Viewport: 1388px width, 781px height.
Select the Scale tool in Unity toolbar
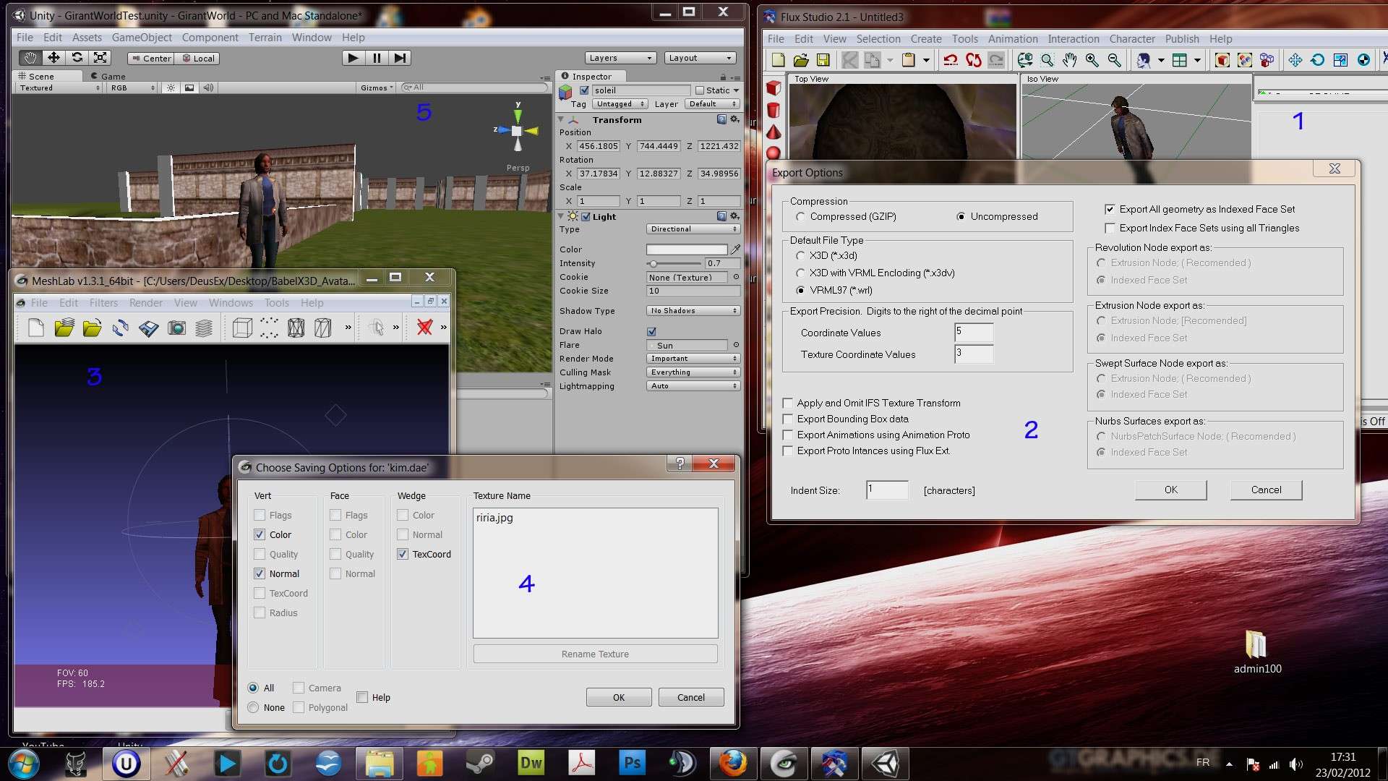(100, 58)
